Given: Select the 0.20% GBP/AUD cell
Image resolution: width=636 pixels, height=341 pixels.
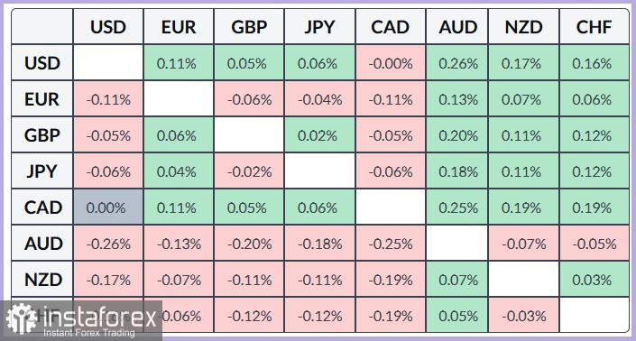Looking at the screenshot, I should (x=457, y=135).
